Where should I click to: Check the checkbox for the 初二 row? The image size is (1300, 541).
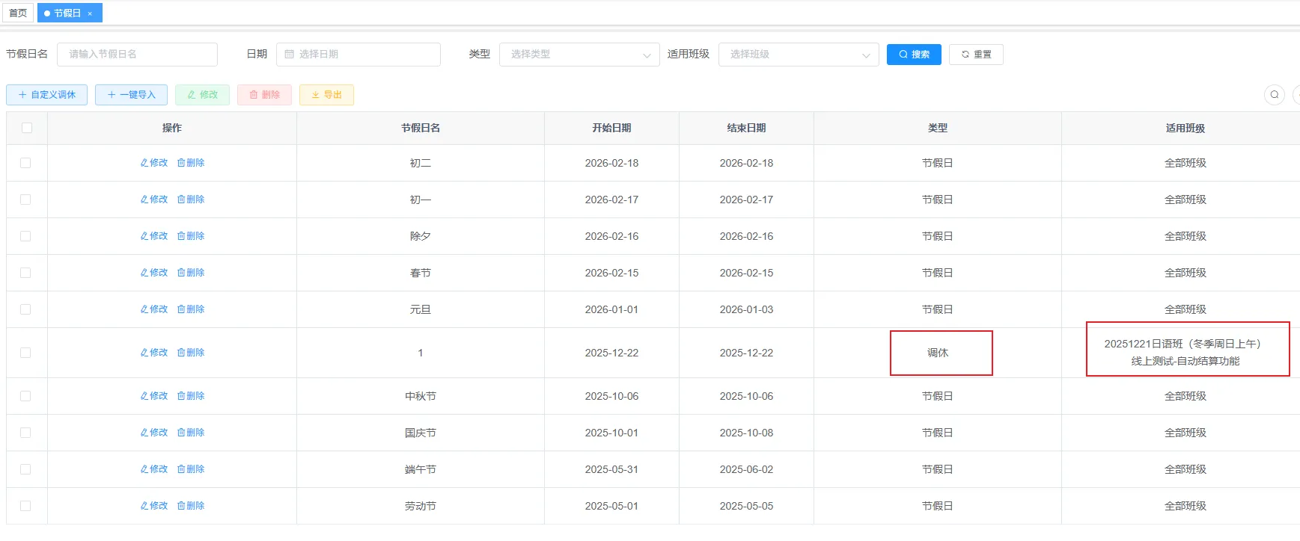(25, 163)
